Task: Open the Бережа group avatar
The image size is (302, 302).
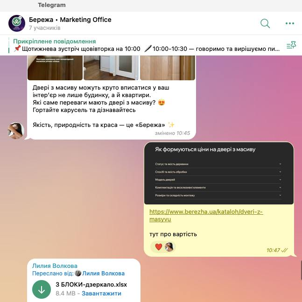Action: (17, 23)
